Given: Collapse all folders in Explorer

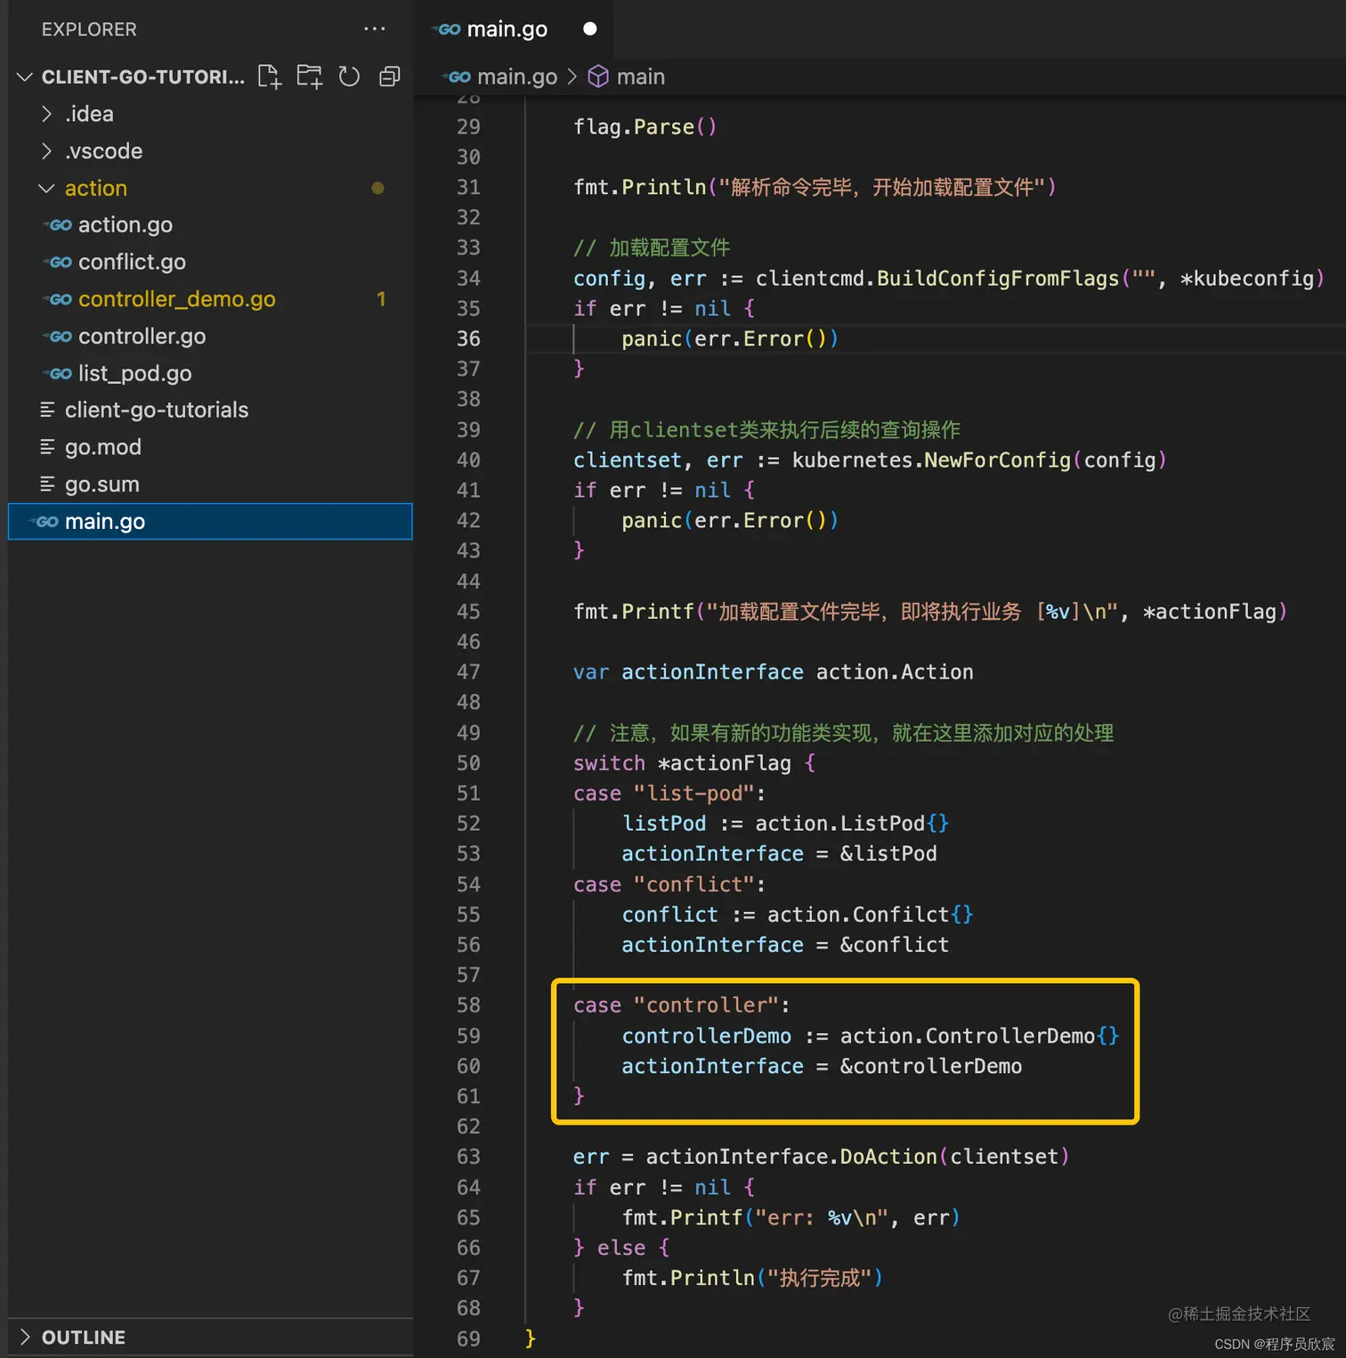Looking at the screenshot, I should pos(389,77).
